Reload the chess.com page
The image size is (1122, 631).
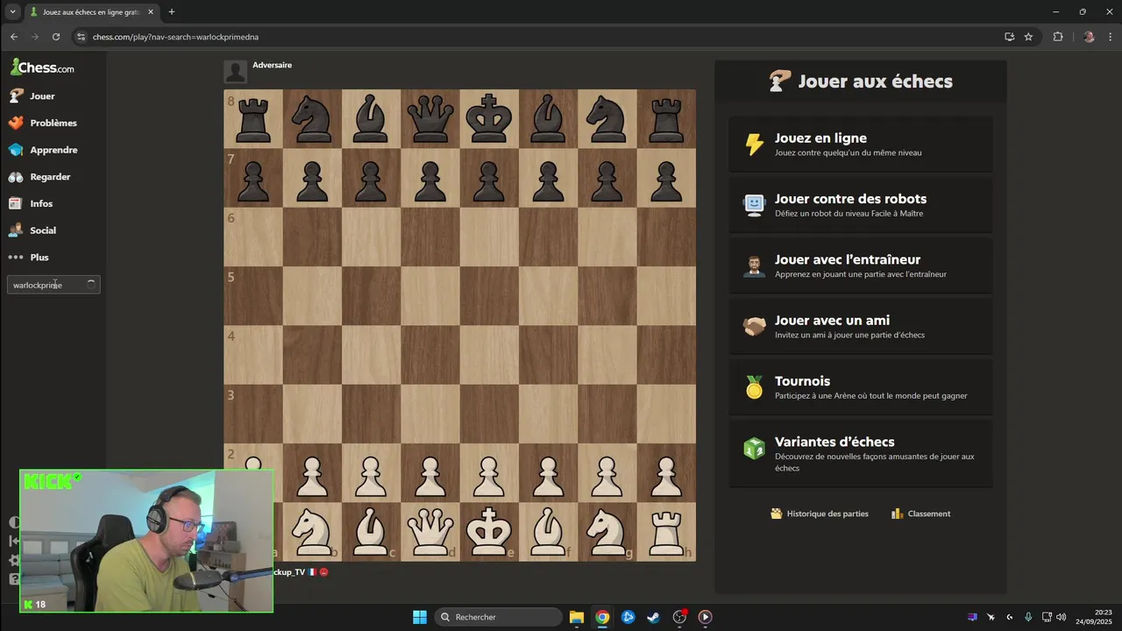56,37
